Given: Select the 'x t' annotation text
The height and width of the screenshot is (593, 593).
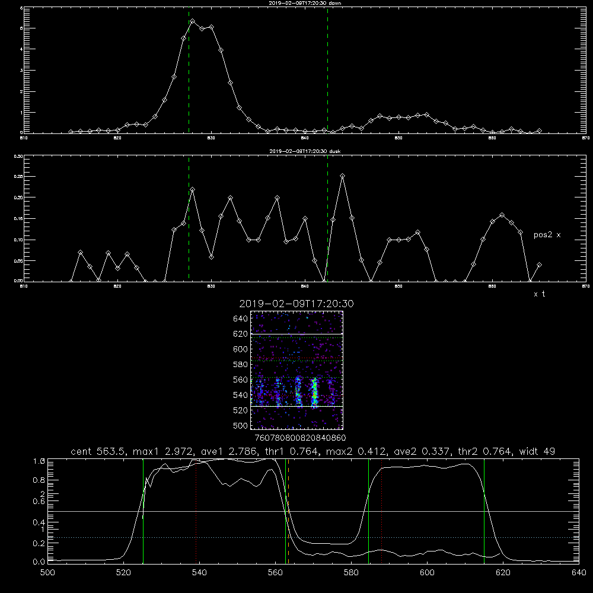Looking at the screenshot, I should pyautogui.click(x=539, y=294).
